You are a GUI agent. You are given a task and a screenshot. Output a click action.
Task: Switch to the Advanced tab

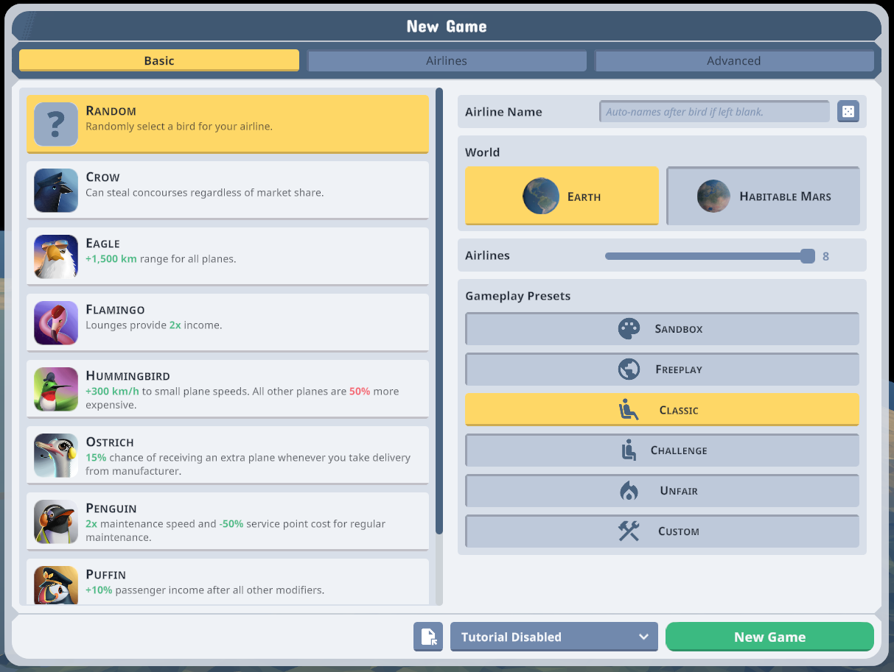click(734, 61)
